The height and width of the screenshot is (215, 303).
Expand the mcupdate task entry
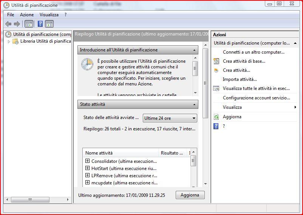point(88,183)
